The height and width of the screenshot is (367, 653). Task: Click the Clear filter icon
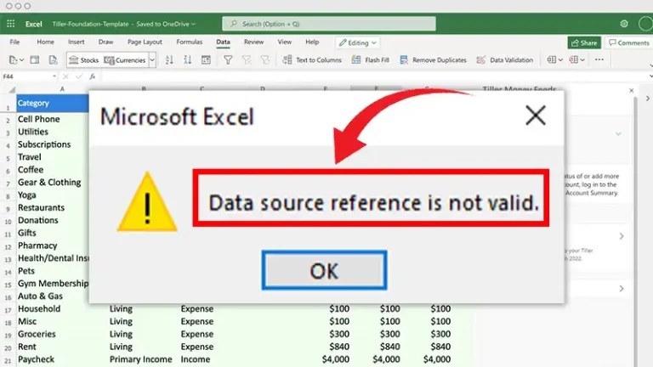[x=247, y=60]
